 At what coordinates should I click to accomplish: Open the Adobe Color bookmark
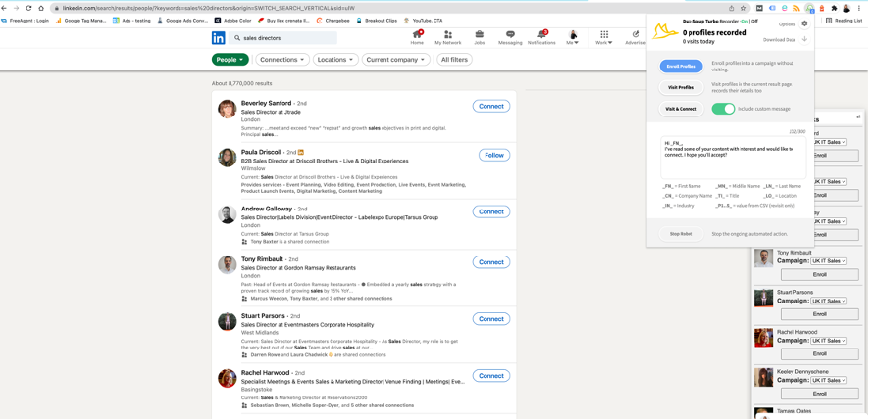[x=232, y=21]
